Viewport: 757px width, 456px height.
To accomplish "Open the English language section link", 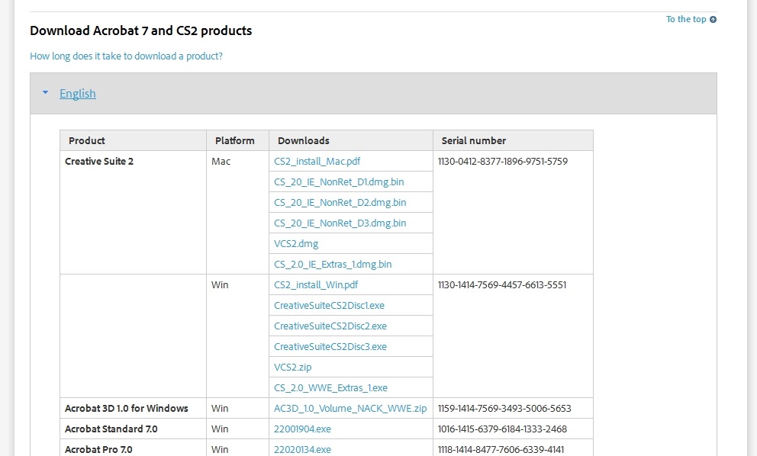I will 78,94.
